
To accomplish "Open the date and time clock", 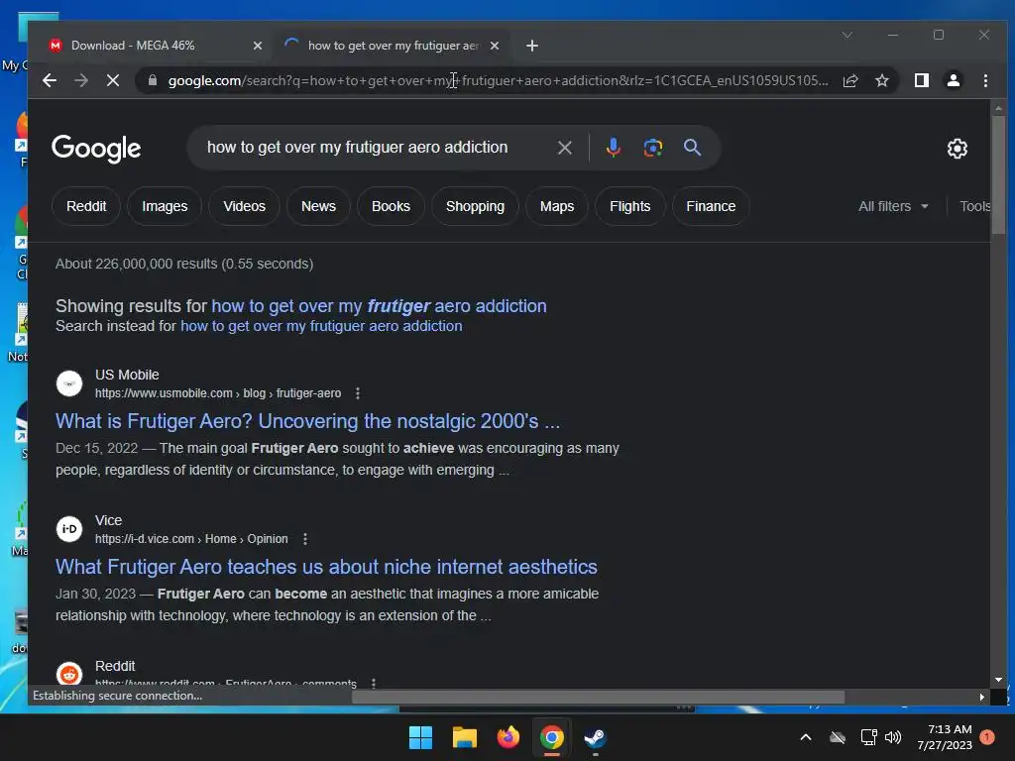I will point(945,737).
